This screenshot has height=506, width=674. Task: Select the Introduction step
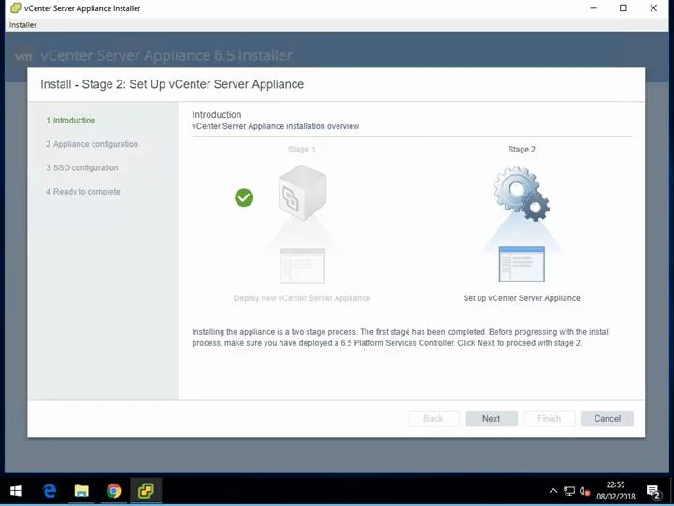tap(71, 121)
